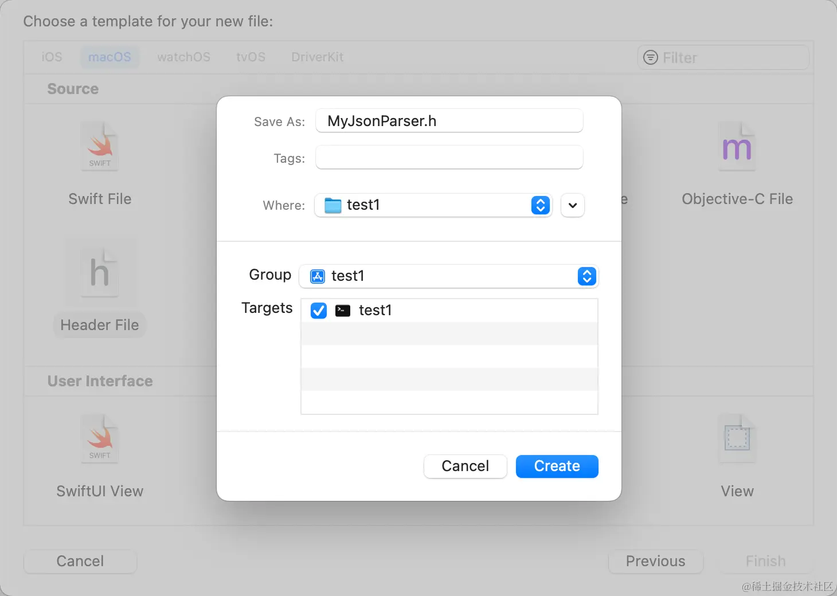Select the SwiftUI View template icon

pyautogui.click(x=100, y=439)
